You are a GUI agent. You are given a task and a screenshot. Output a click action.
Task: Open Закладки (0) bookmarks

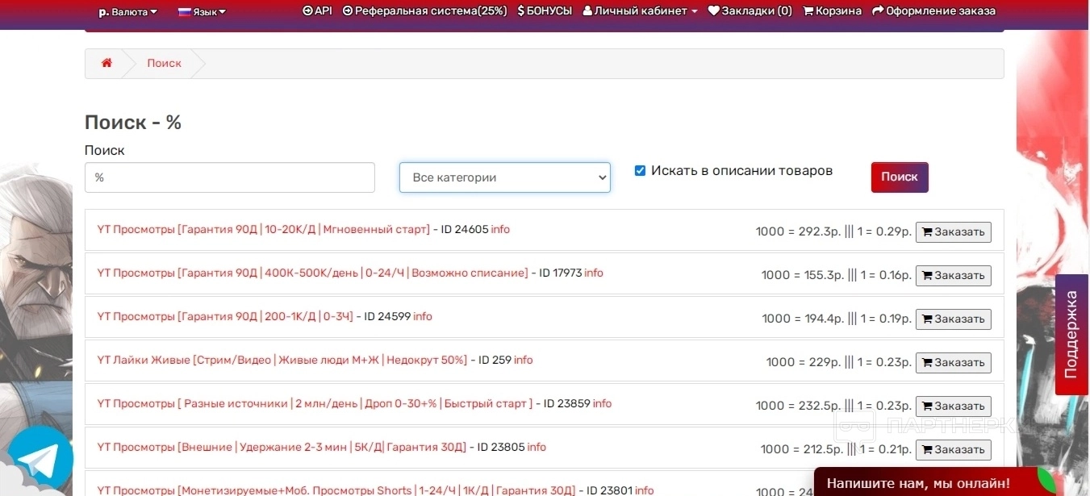pos(750,11)
